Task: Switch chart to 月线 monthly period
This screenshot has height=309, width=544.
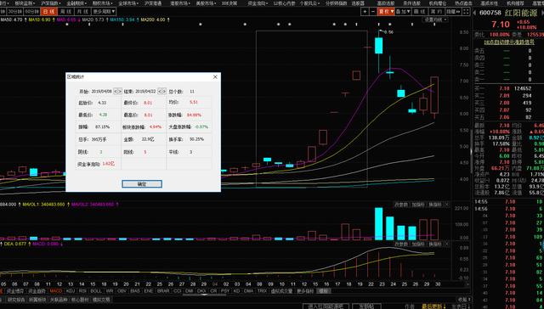Action: coord(82,11)
